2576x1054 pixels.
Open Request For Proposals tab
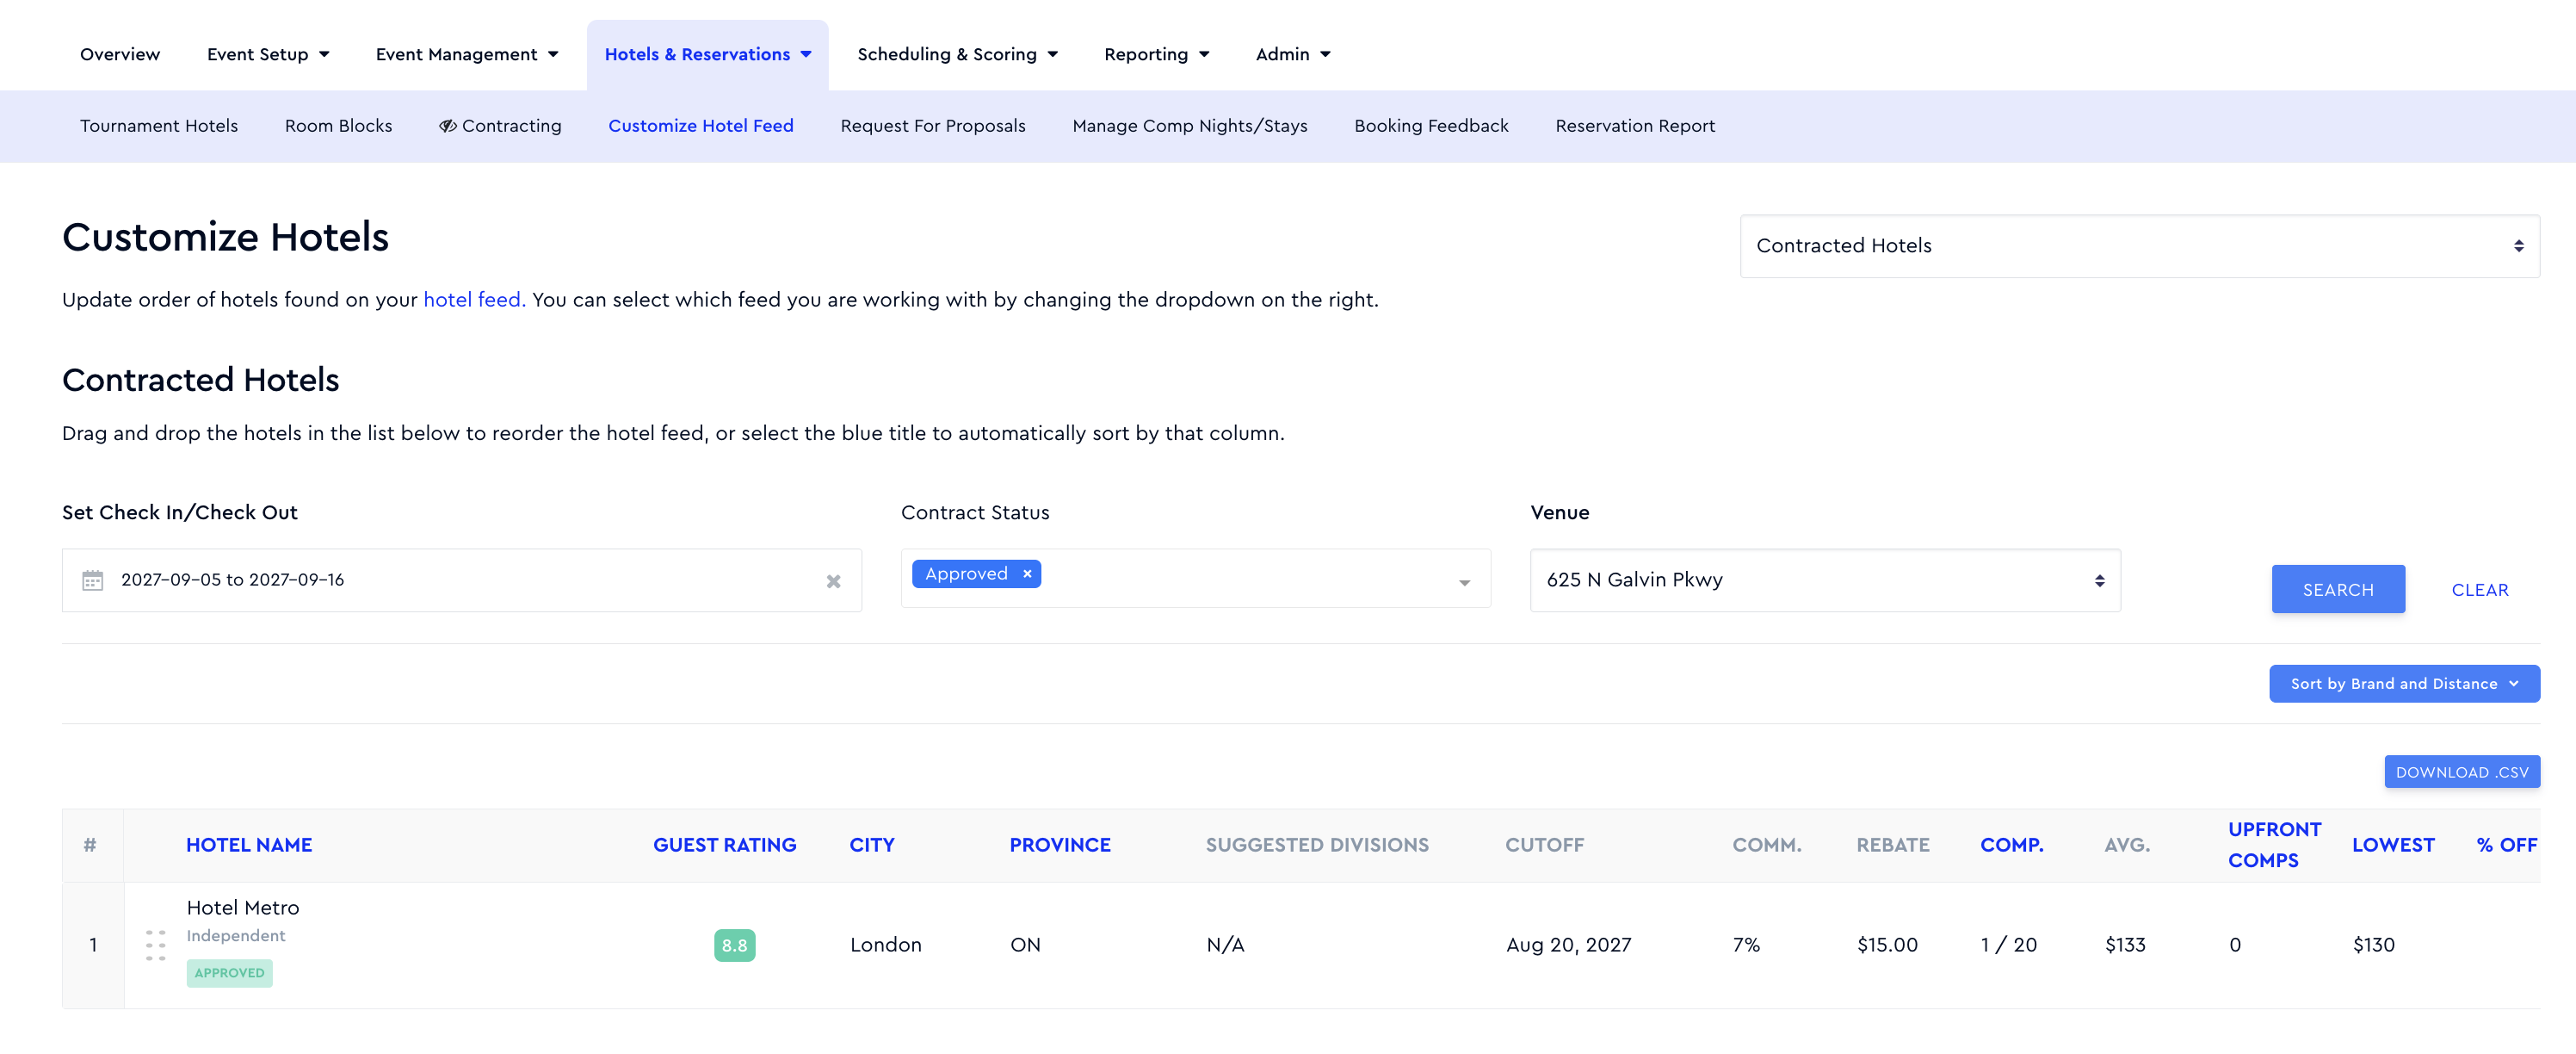pos(933,126)
